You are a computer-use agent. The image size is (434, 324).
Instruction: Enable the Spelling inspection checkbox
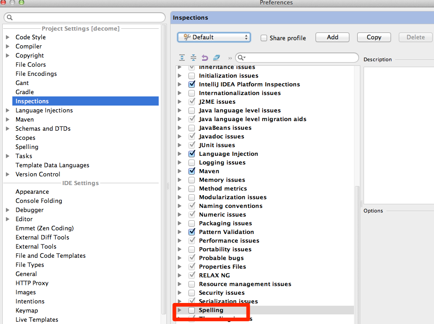click(x=192, y=310)
